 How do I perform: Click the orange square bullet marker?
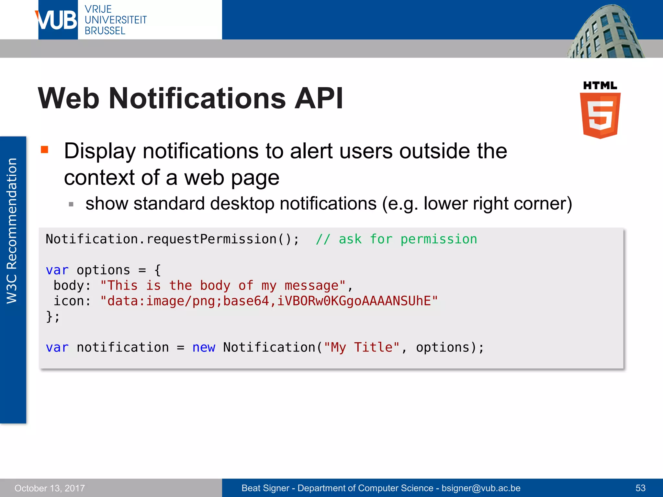44,149
